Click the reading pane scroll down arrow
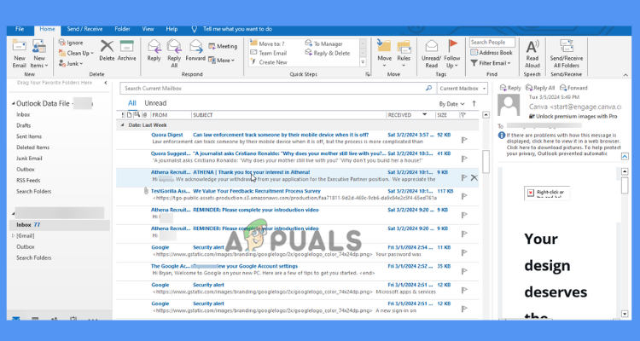 click(x=625, y=314)
